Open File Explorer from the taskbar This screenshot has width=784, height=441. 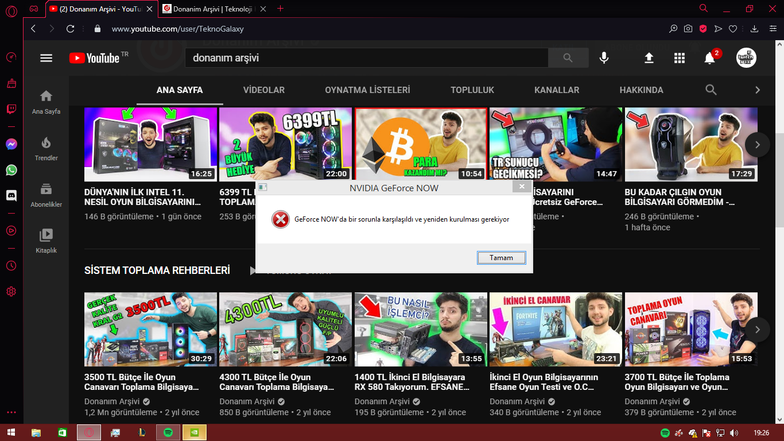point(36,432)
